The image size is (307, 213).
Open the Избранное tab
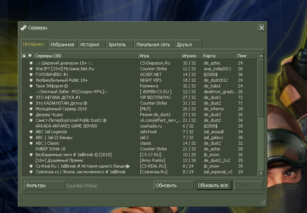tap(63, 45)
